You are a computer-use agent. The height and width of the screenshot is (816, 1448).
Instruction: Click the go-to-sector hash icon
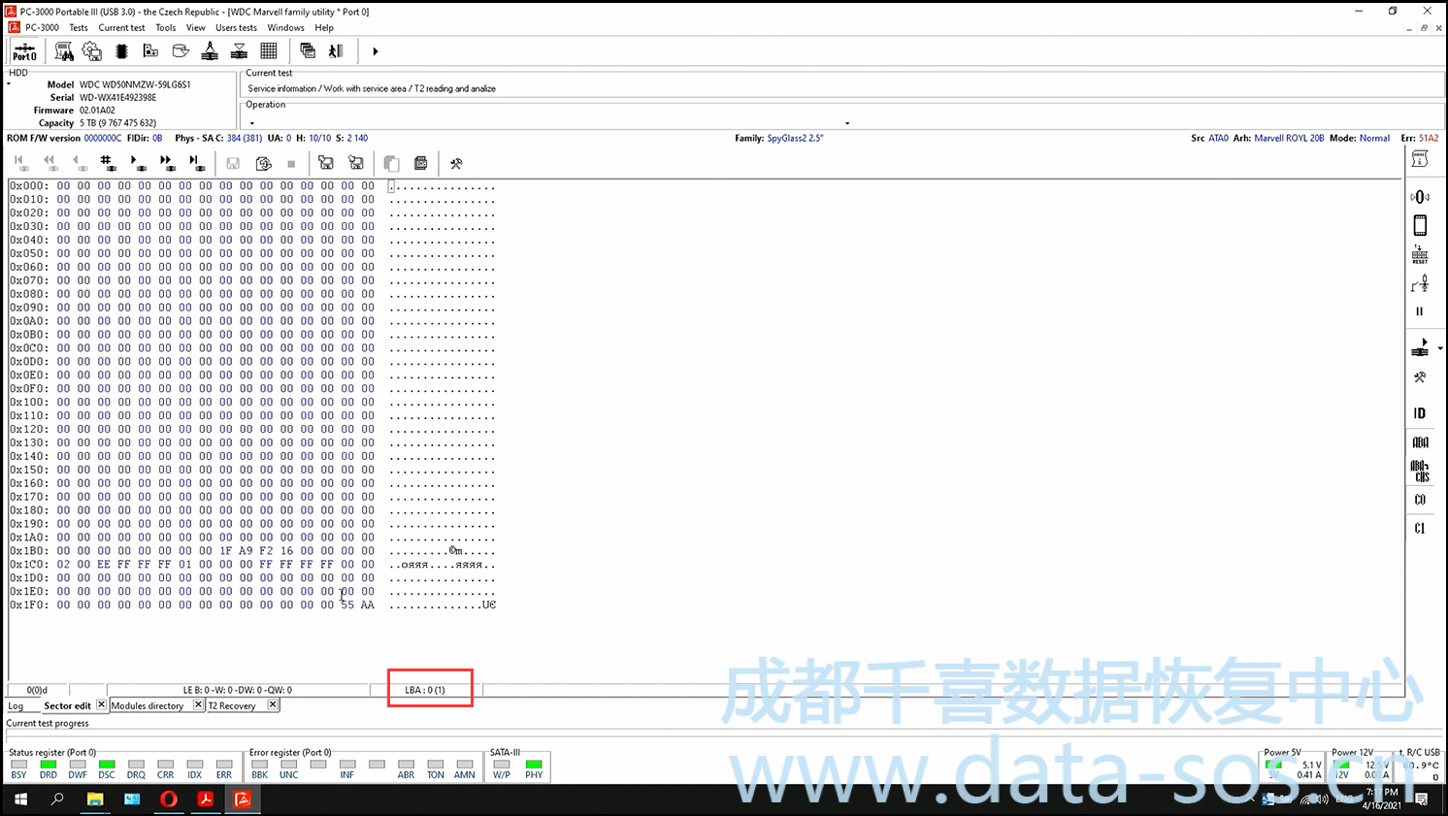pos(107,163)
